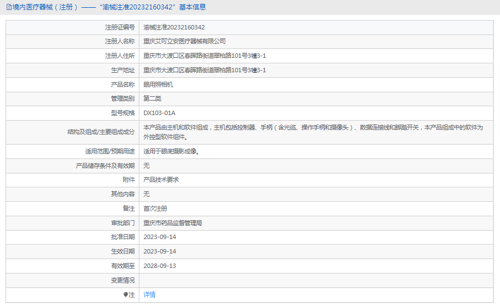
Task: Click the 生效日期 row label
Action: click(123, 251)
